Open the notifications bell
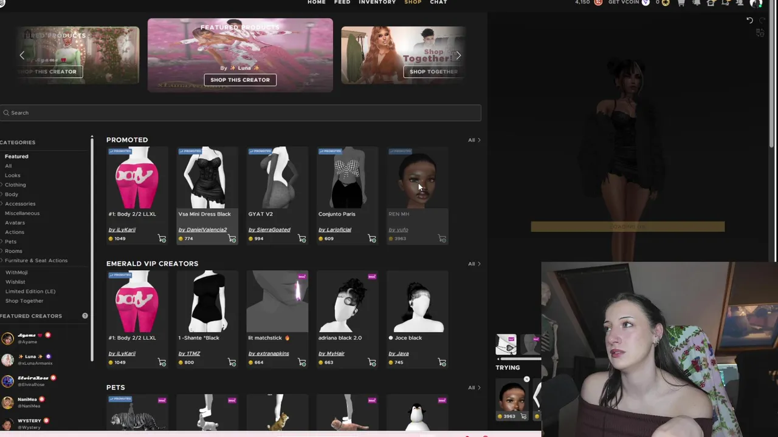The image size is (778, 437). [x=696, y=2]
